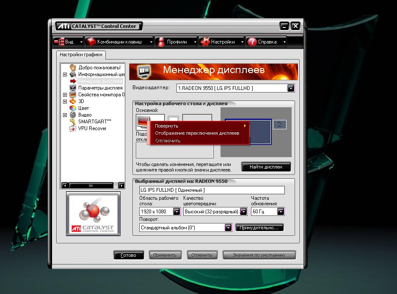This screenshot has height=294, width=397.
Task: Open the Вид menu dropdown arrow
Action: [81, 42]
